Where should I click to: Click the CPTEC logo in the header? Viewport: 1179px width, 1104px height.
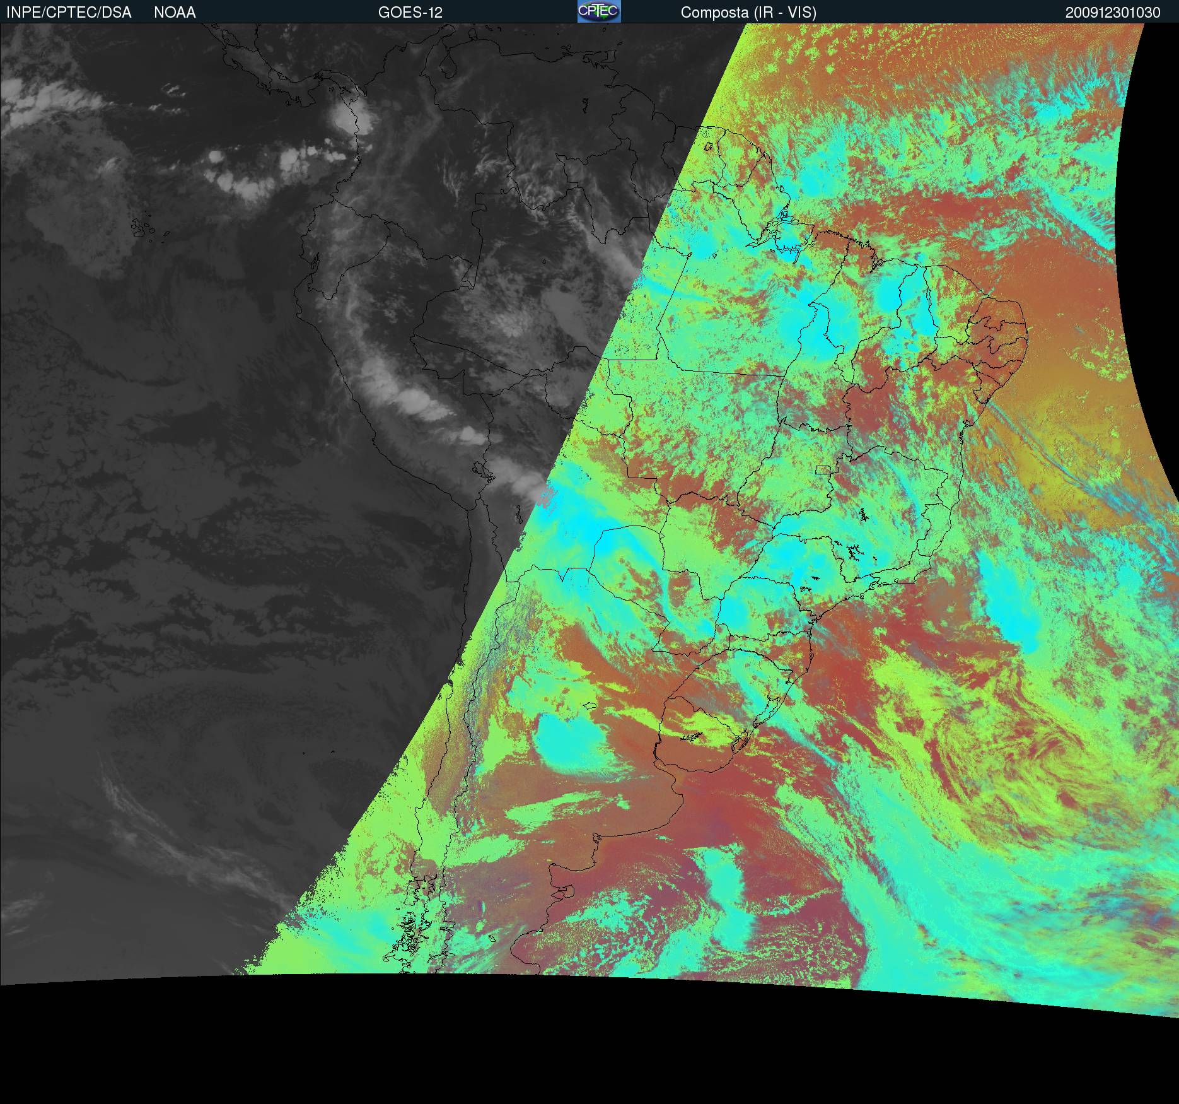click(x=598, y=11)
